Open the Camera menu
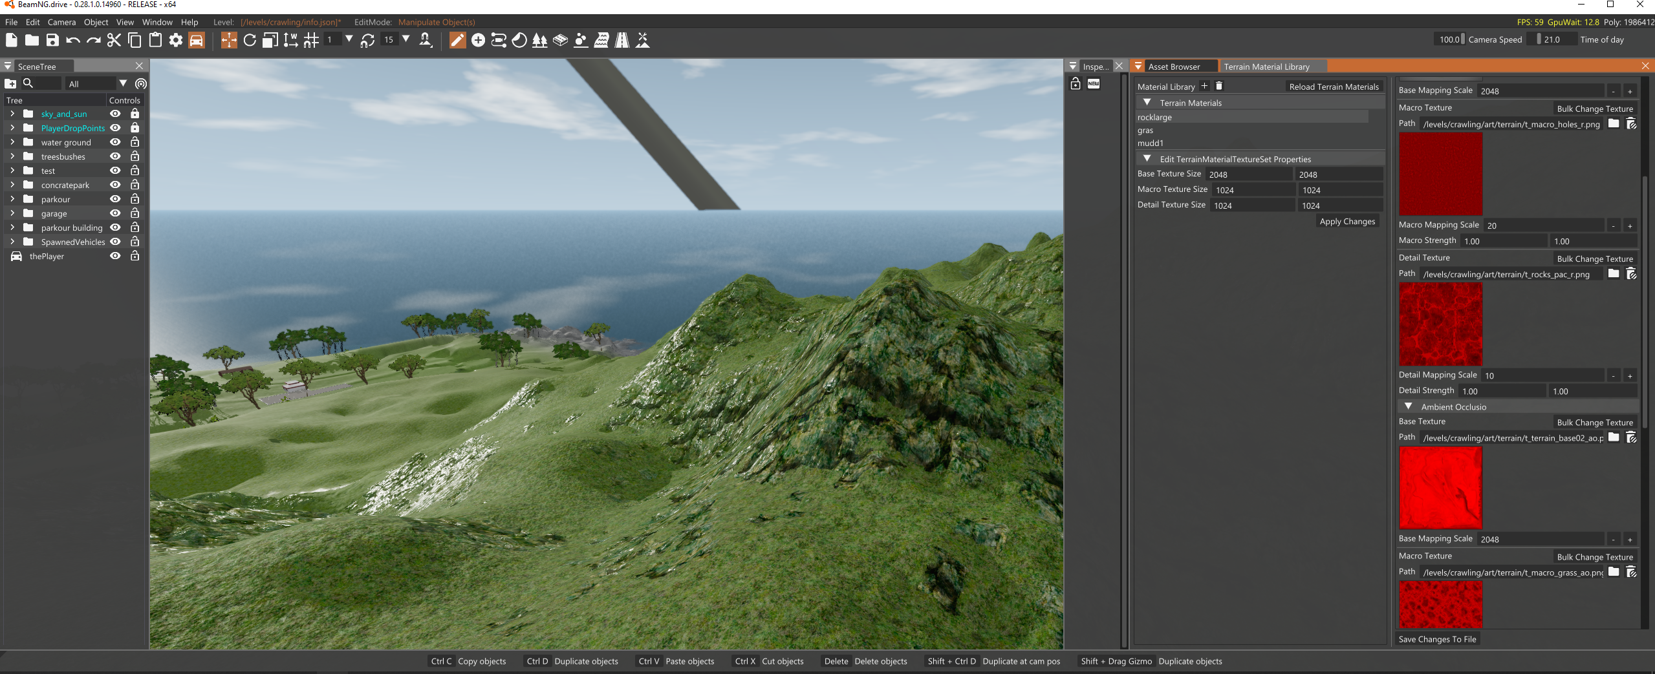The width and height of the screenshot is (1655, 674). coord(61,22)
